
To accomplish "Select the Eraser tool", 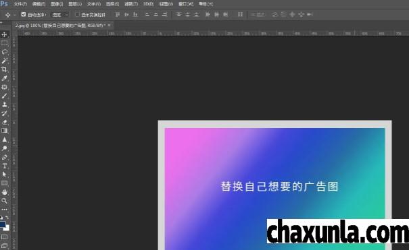I will click(5, 122).
